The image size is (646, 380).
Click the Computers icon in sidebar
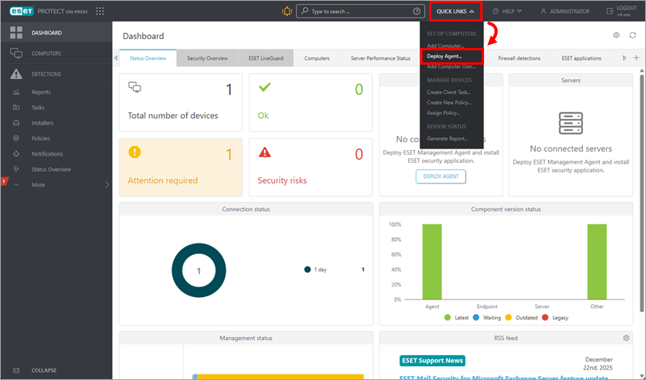click(x=16, y=53)
